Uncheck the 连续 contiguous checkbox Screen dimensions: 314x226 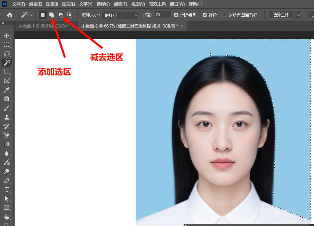point(205,15)
